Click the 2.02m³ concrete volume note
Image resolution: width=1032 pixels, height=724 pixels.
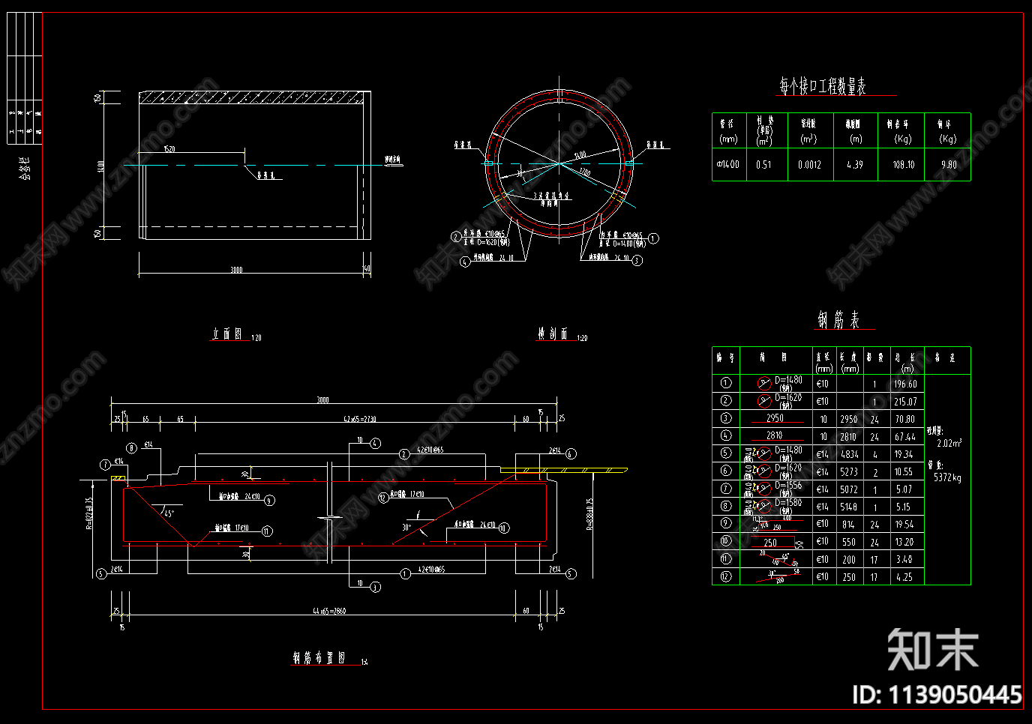tap(949, 443)
